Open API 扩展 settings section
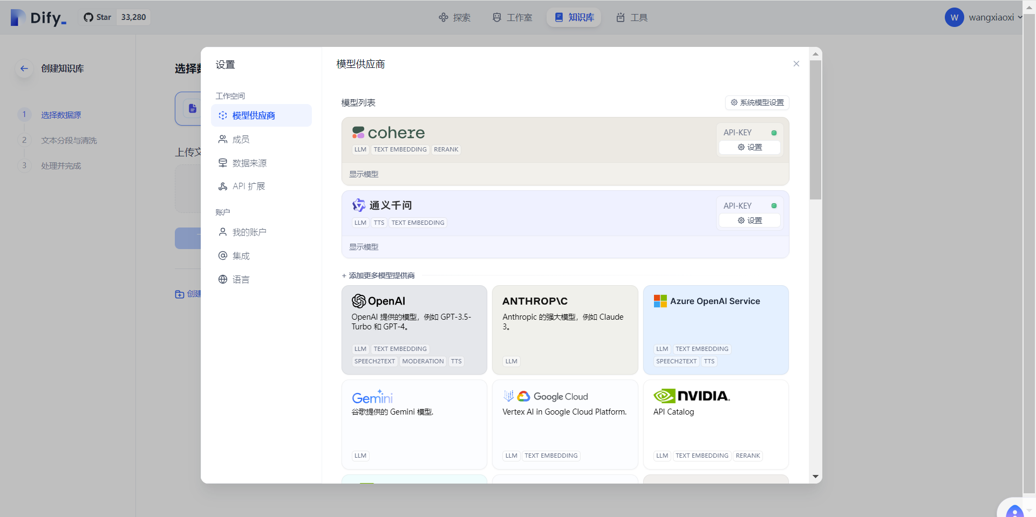Screen dimensions: 1036x517 [x=261, y=186]
